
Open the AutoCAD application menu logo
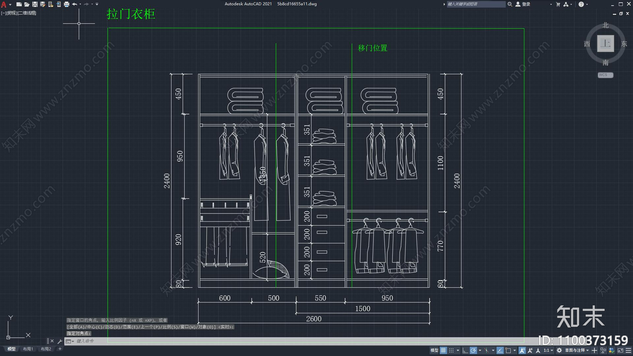coord(4,4)
